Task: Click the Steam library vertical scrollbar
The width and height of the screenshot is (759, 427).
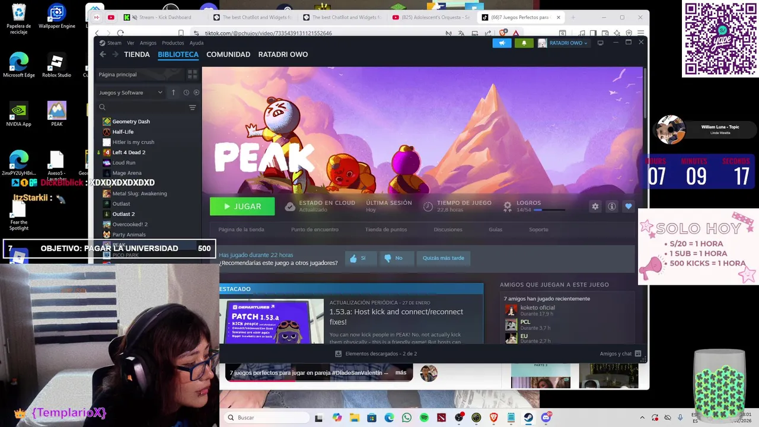Action: 645,92
